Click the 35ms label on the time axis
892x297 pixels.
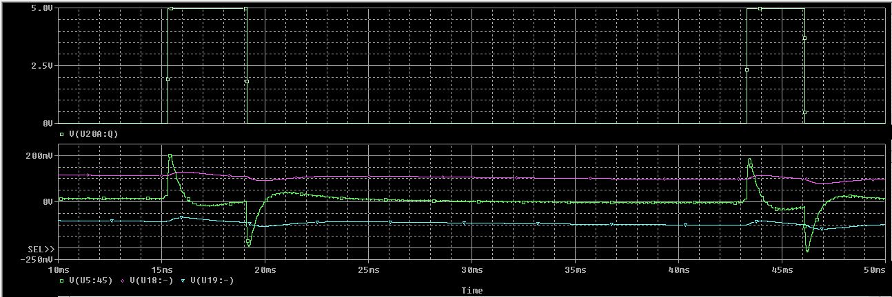click(575, 270)
